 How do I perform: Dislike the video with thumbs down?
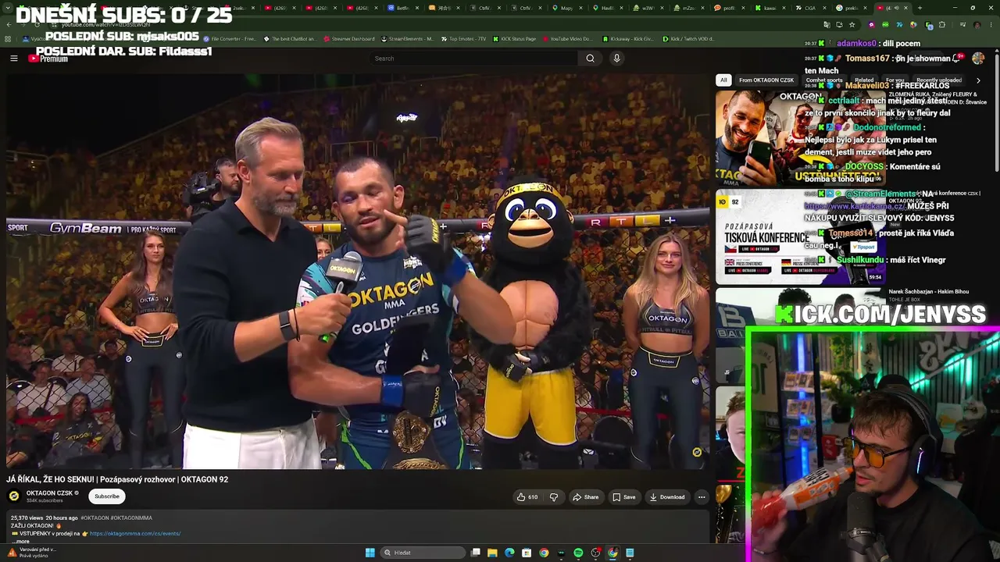click(554, 497)
